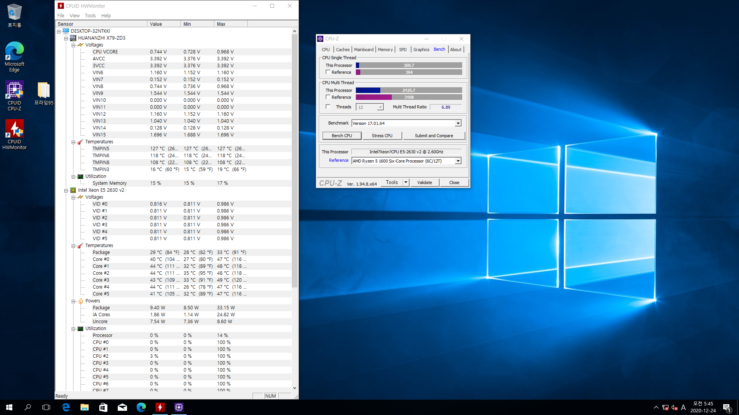The width and height of the screenshot is (739, 415).
Task: Open Microsoft Store from the taskbar
Action: click(x=103, y=407)
